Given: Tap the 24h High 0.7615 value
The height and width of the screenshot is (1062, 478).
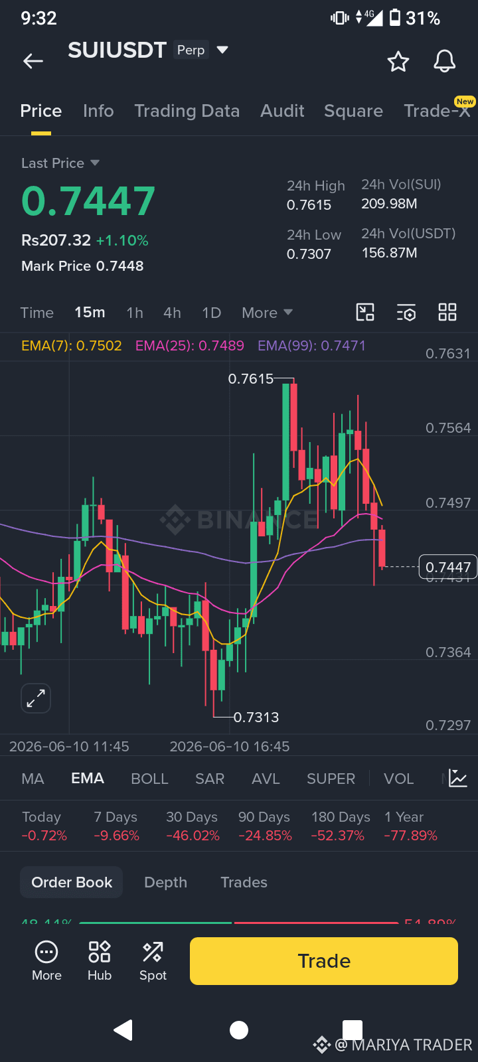Looking at the screenshot, I should [x=309, y=205].
